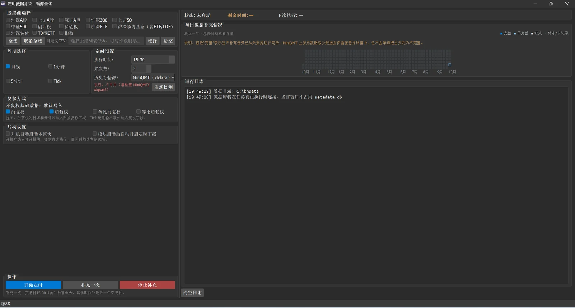Start the schedule with 开始定时
The image size is (575, 308).
click(33, 285)
